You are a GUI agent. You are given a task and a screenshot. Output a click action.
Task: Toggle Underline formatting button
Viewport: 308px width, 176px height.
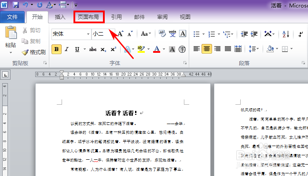(x=77, y=49)
